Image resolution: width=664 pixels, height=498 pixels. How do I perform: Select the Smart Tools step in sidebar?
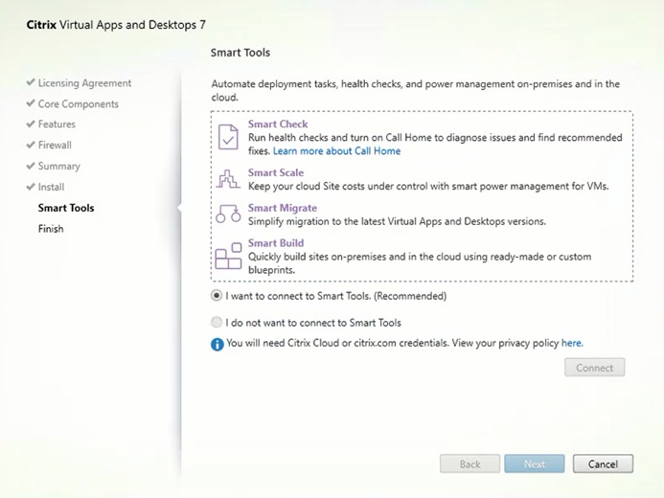click(x=66, y=208)
